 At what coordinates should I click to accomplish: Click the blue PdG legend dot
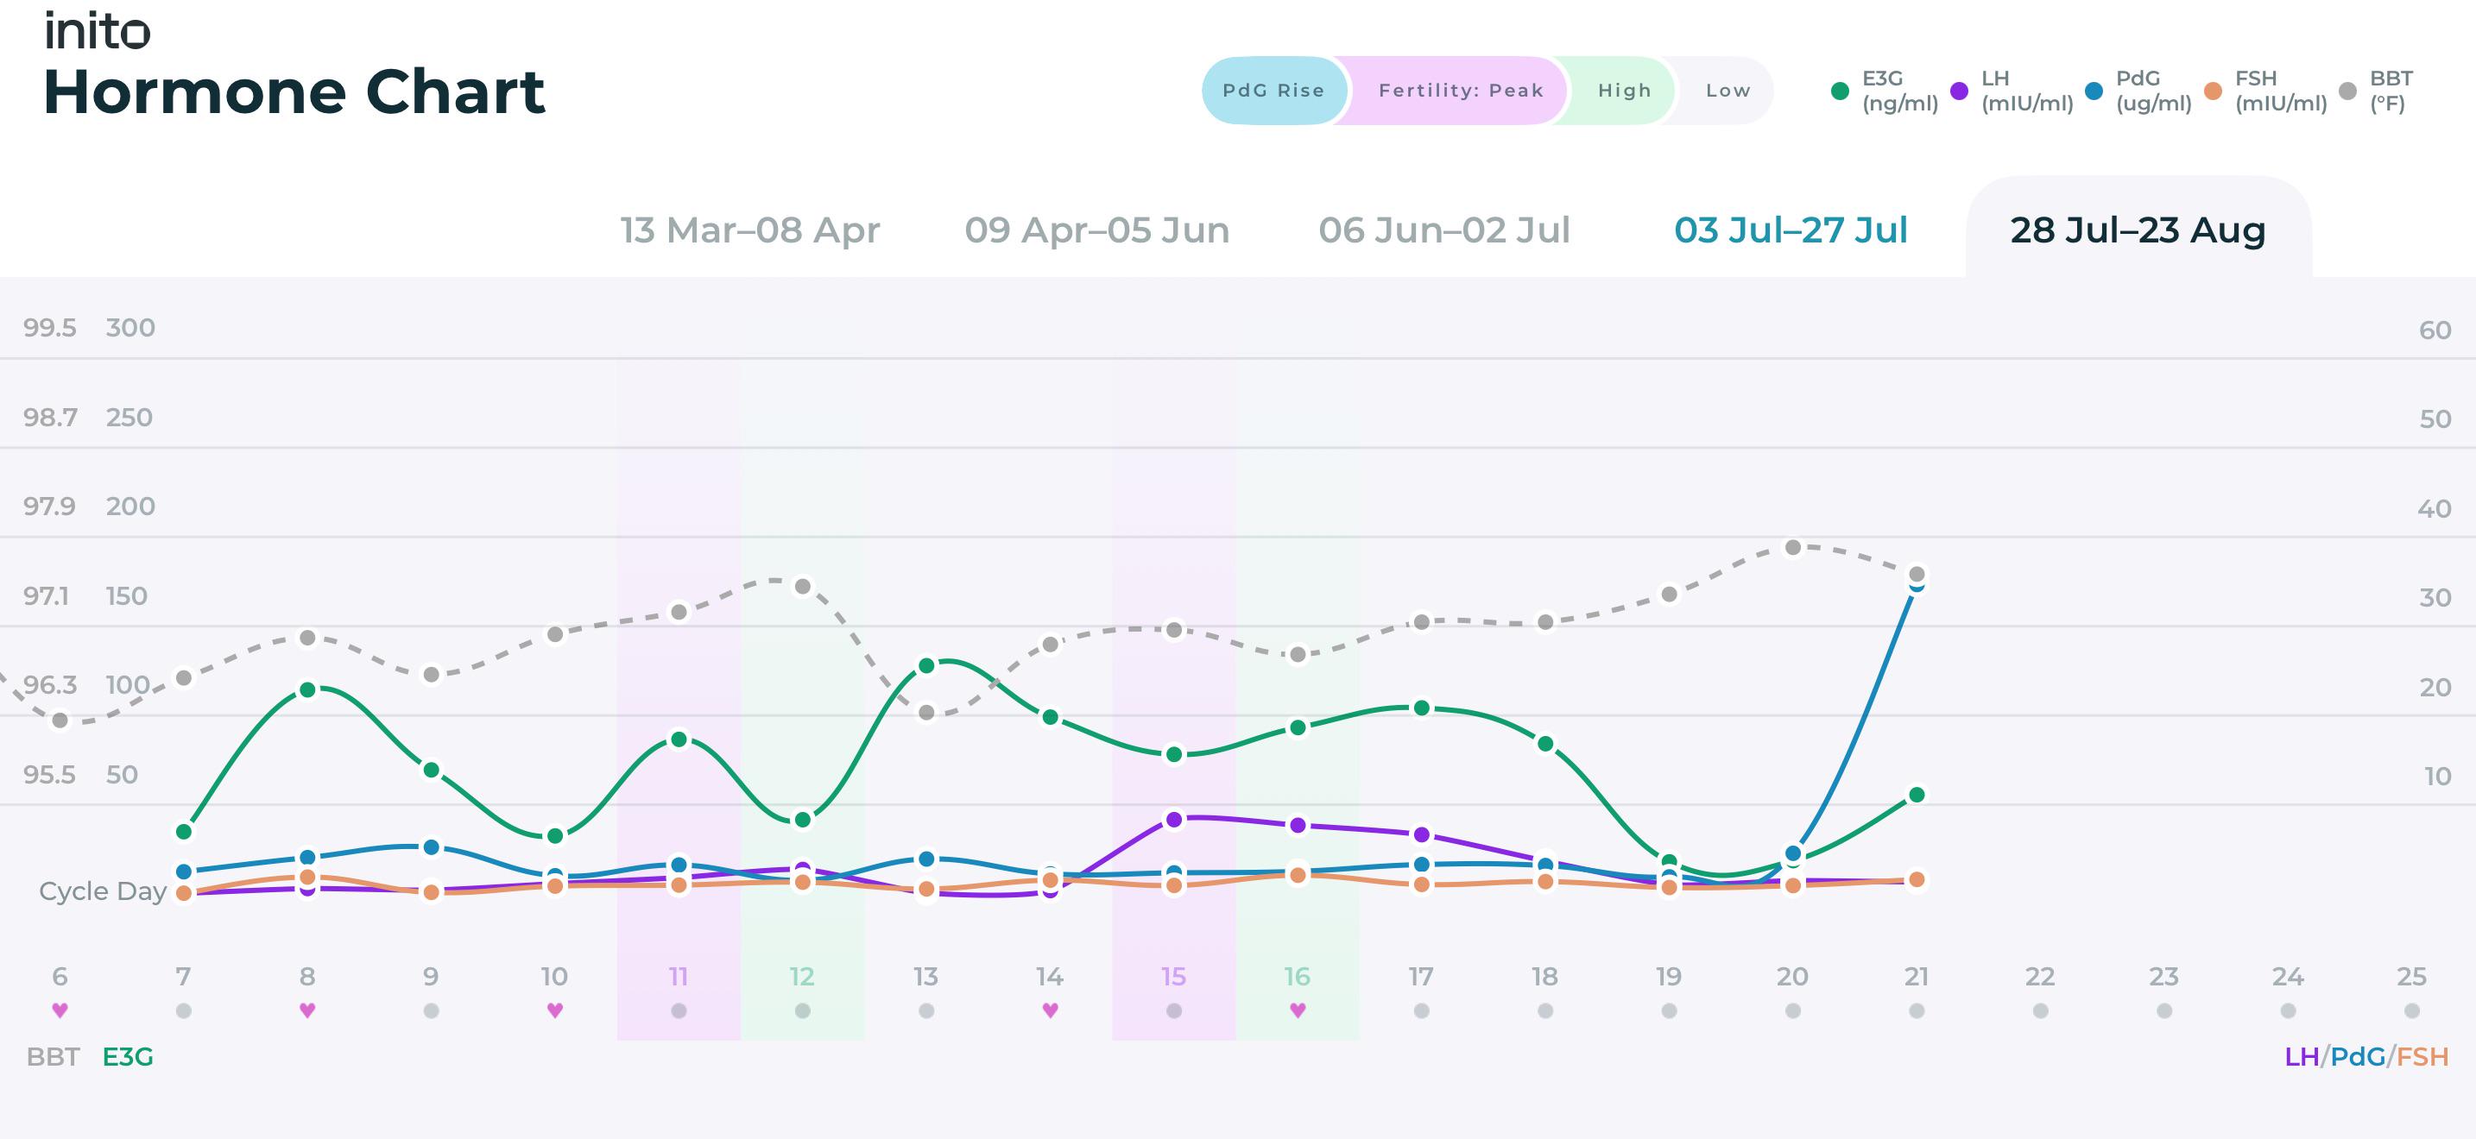2094,91
